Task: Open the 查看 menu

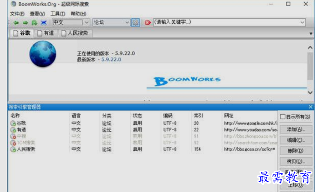Action: click(x=37, y=14)
